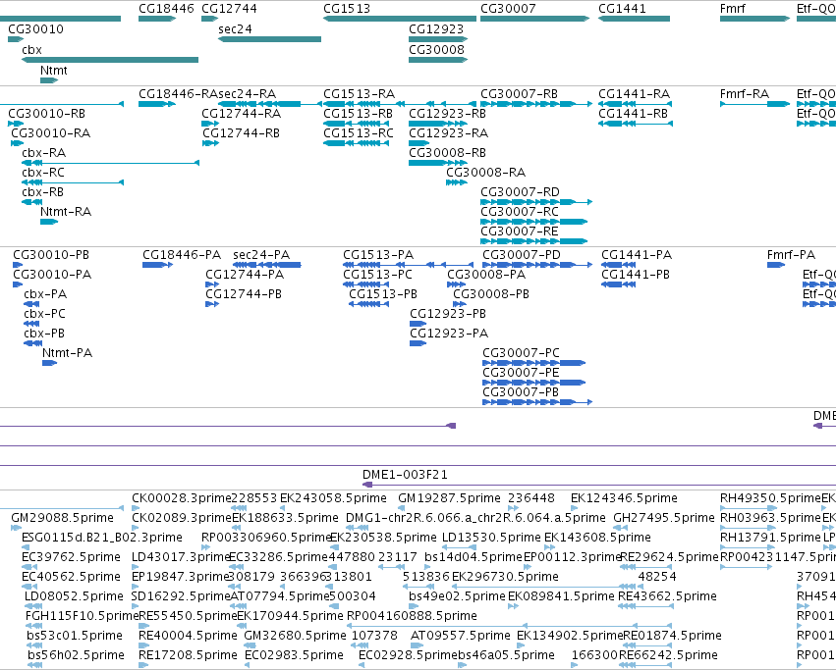Select protein label CG1513-PA
This screenshot has width=836, height=670.
click(x=378, y=255)
